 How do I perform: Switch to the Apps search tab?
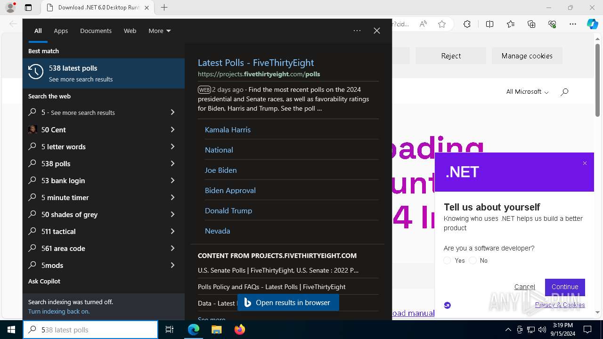tap(61, 31)
